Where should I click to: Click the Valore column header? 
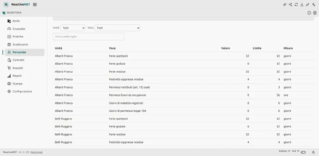(225, 48)
